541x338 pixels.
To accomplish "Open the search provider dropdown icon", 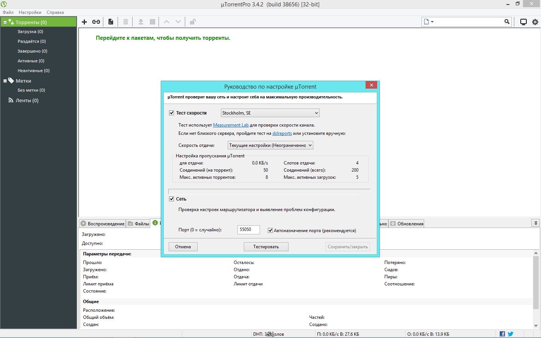I will (x=428, y=22).
